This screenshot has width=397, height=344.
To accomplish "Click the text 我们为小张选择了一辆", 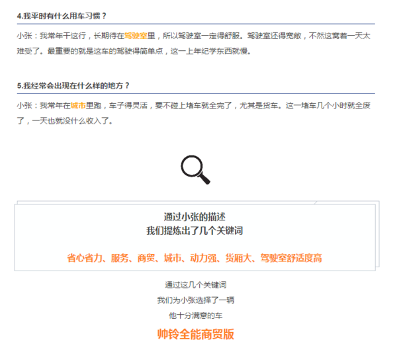I will pyautogui.click(x=195, y=300).
